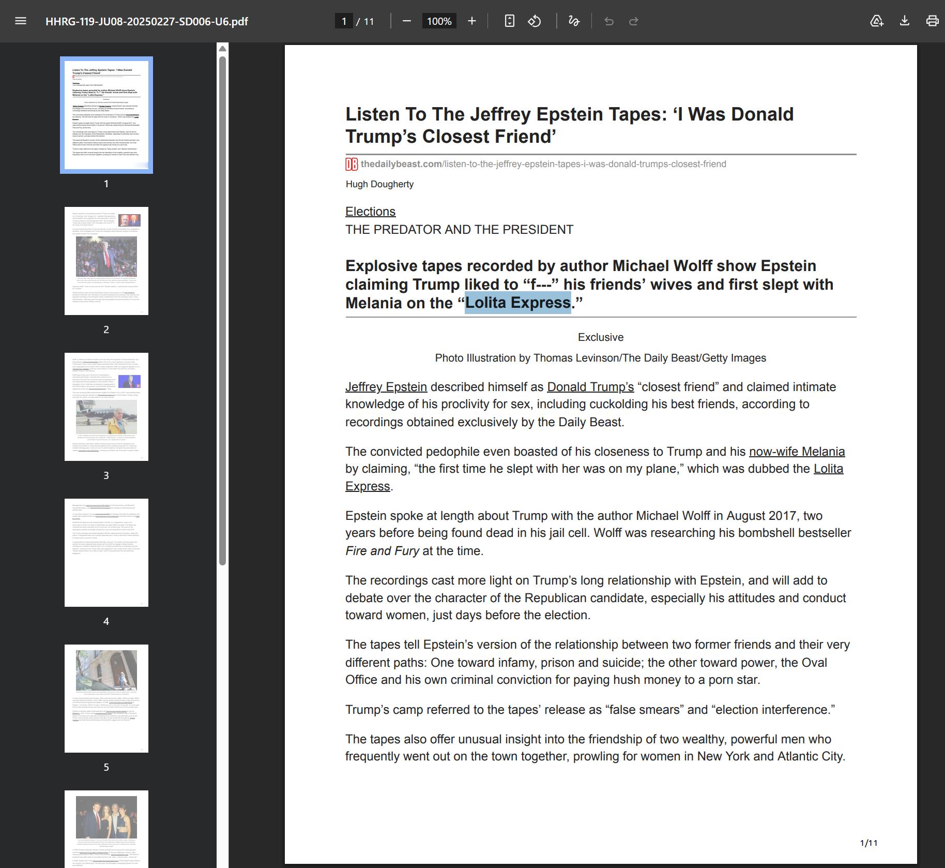The width and height of the screenshot is (945, 868).
Task: Click the zoom in plus button
Action: click(x=471, y=21)
